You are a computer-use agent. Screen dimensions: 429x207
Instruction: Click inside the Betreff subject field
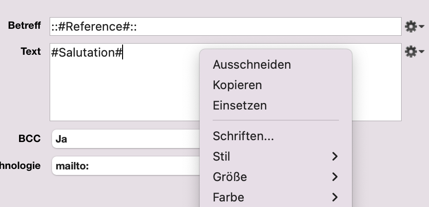(x=226, y=26)
